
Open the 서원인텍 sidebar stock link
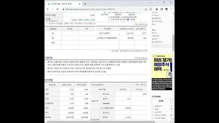[x=155, y=36]
